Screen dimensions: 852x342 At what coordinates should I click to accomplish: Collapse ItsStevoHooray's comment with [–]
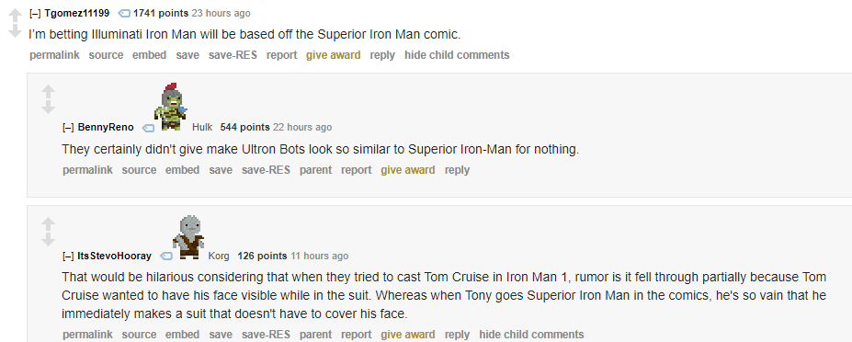[68, 256]
